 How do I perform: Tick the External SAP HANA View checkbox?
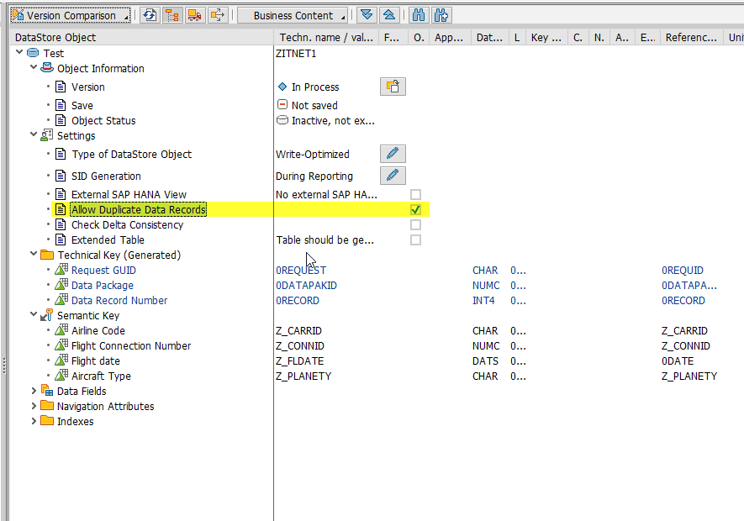pos(415,194)
